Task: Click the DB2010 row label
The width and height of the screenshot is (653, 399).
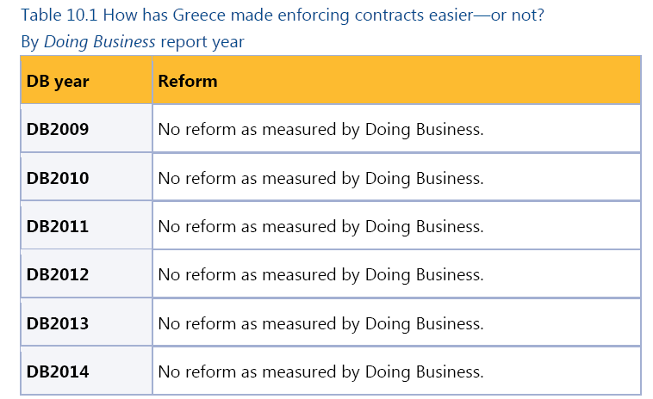Action: coord(58,178)
